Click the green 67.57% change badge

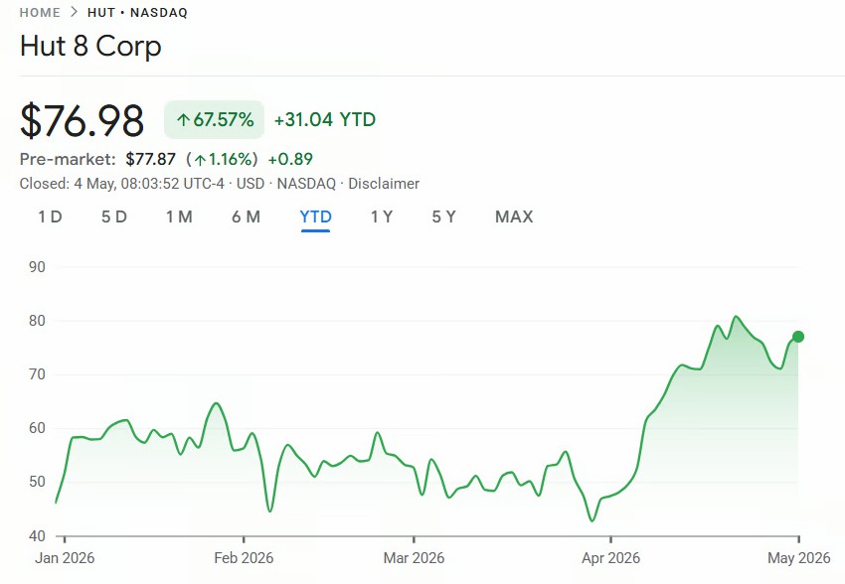[x=215, y=119]
